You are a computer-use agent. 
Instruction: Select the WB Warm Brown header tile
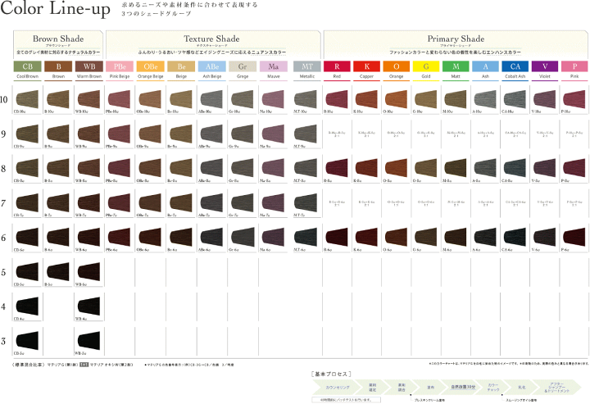(x=89, y=66)
